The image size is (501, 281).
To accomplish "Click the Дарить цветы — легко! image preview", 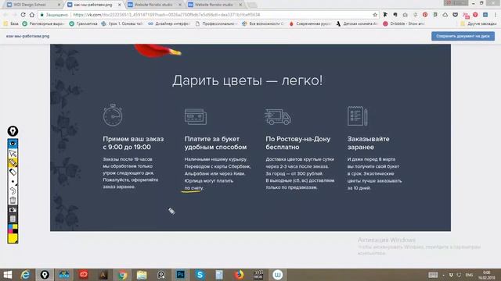I will point(250,137).
